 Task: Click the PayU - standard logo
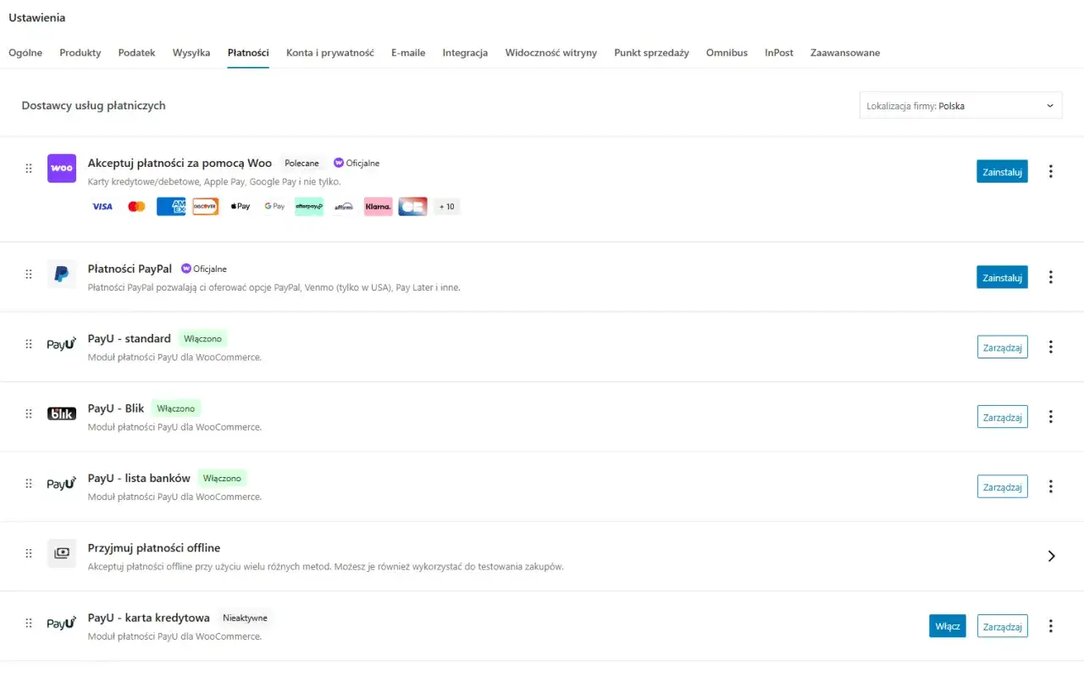61,344
